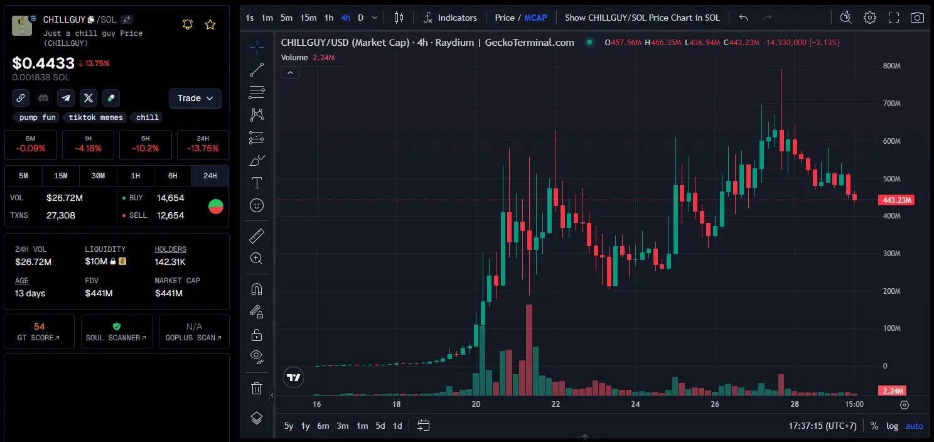Screen dimensions: 934x442
Task: Select the 6H stats tab
Action: pyautogui.click(x=173, y=176)
